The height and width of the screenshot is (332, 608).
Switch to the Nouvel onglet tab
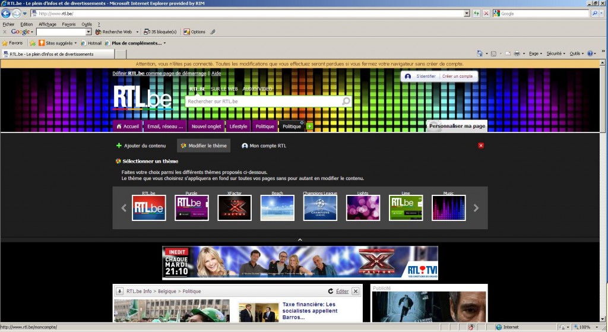pos(206,126)
